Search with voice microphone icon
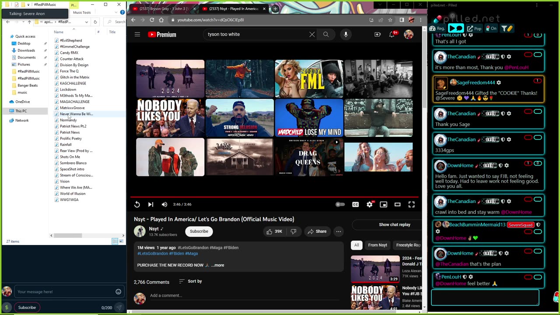The height and width of the screenshot is (315, 560). pos(346,34)
